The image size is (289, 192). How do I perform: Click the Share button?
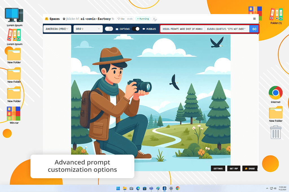pyautogui.click(x=250, y=168)
